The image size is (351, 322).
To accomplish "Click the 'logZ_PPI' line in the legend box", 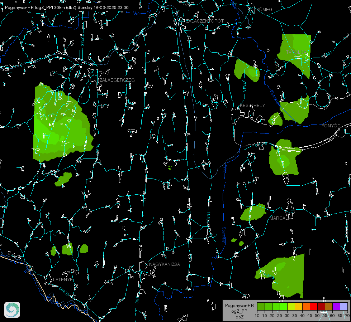I will click(x=239, y=311).
